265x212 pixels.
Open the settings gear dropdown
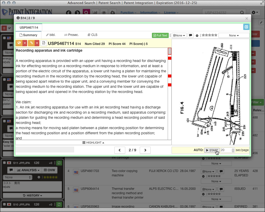click(255, 12)
